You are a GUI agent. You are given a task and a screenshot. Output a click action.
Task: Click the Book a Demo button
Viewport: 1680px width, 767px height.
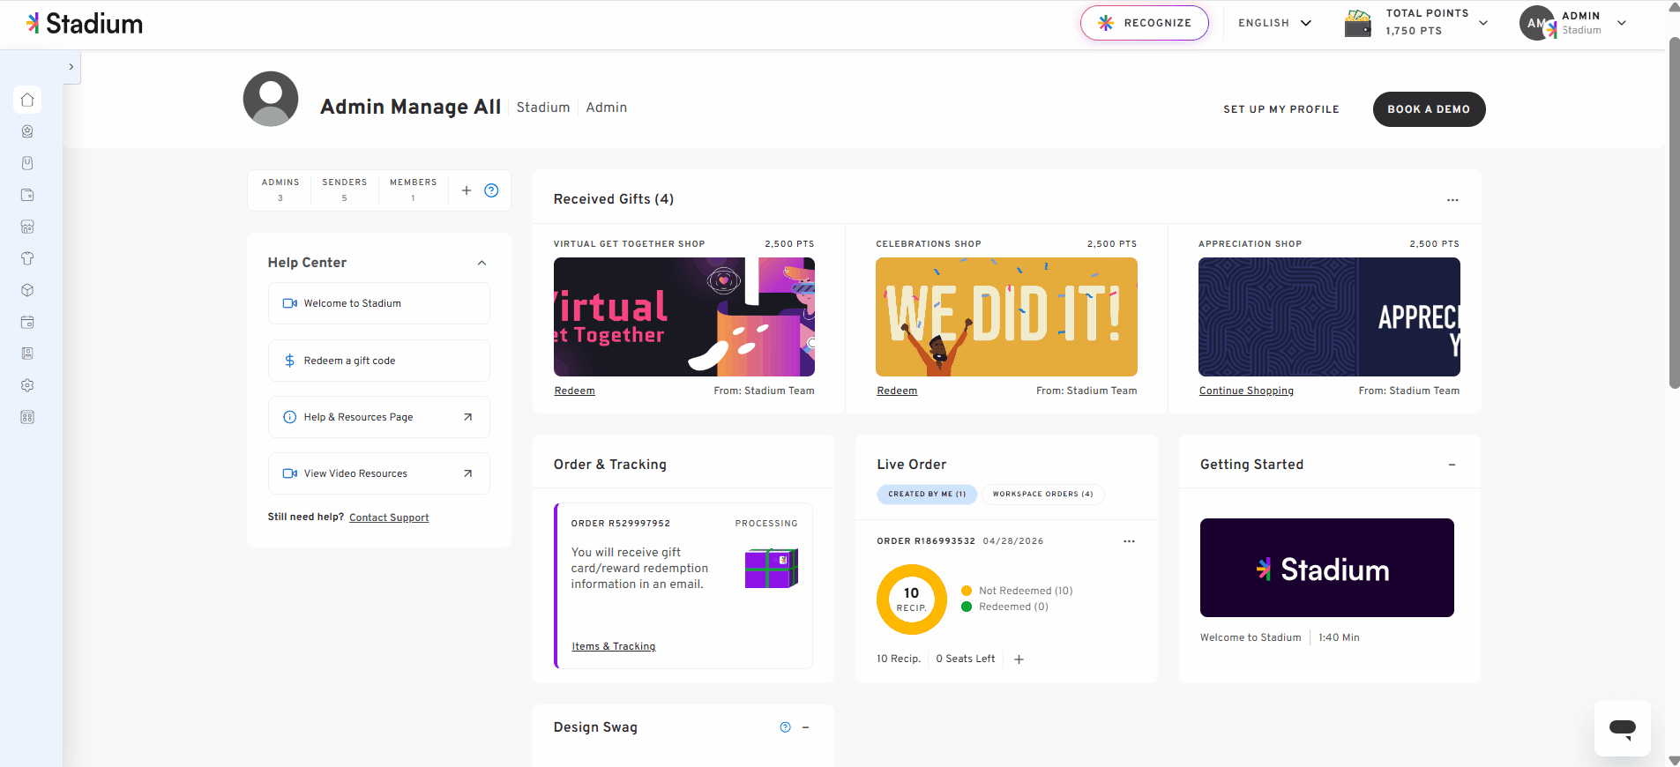click(x=1429, y=109)
